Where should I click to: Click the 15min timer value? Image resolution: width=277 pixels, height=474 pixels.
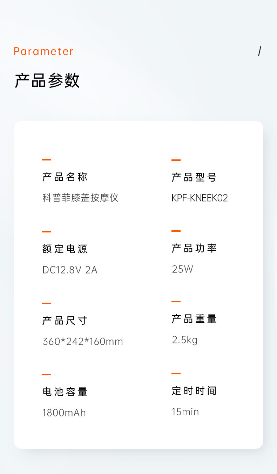(185, 412)
